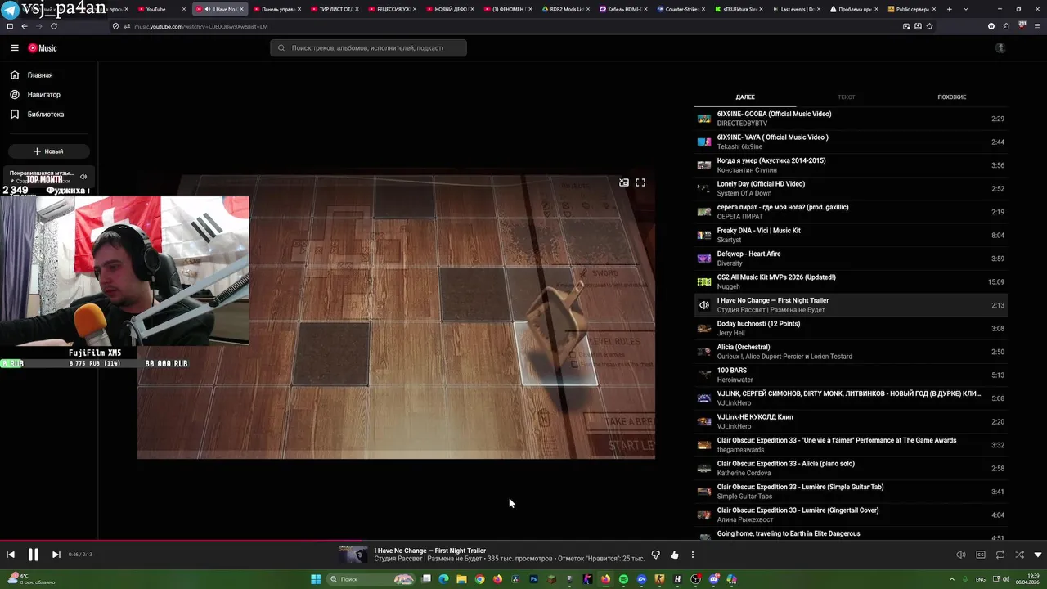Reload the page in the browser
Screen dimensions: 1047x589
(x=54, y=26)
